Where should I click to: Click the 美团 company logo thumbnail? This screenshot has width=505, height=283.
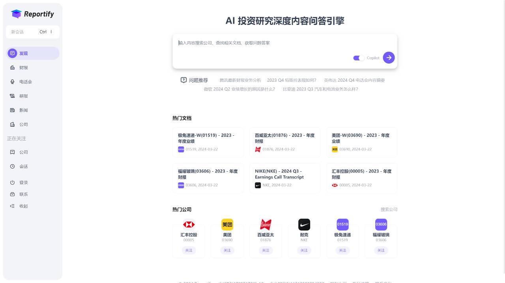tap(227, 224)
